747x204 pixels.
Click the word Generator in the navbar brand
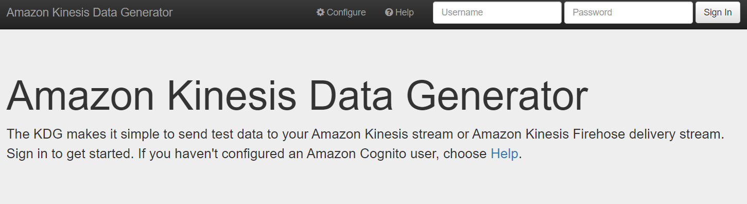[147, 12]
